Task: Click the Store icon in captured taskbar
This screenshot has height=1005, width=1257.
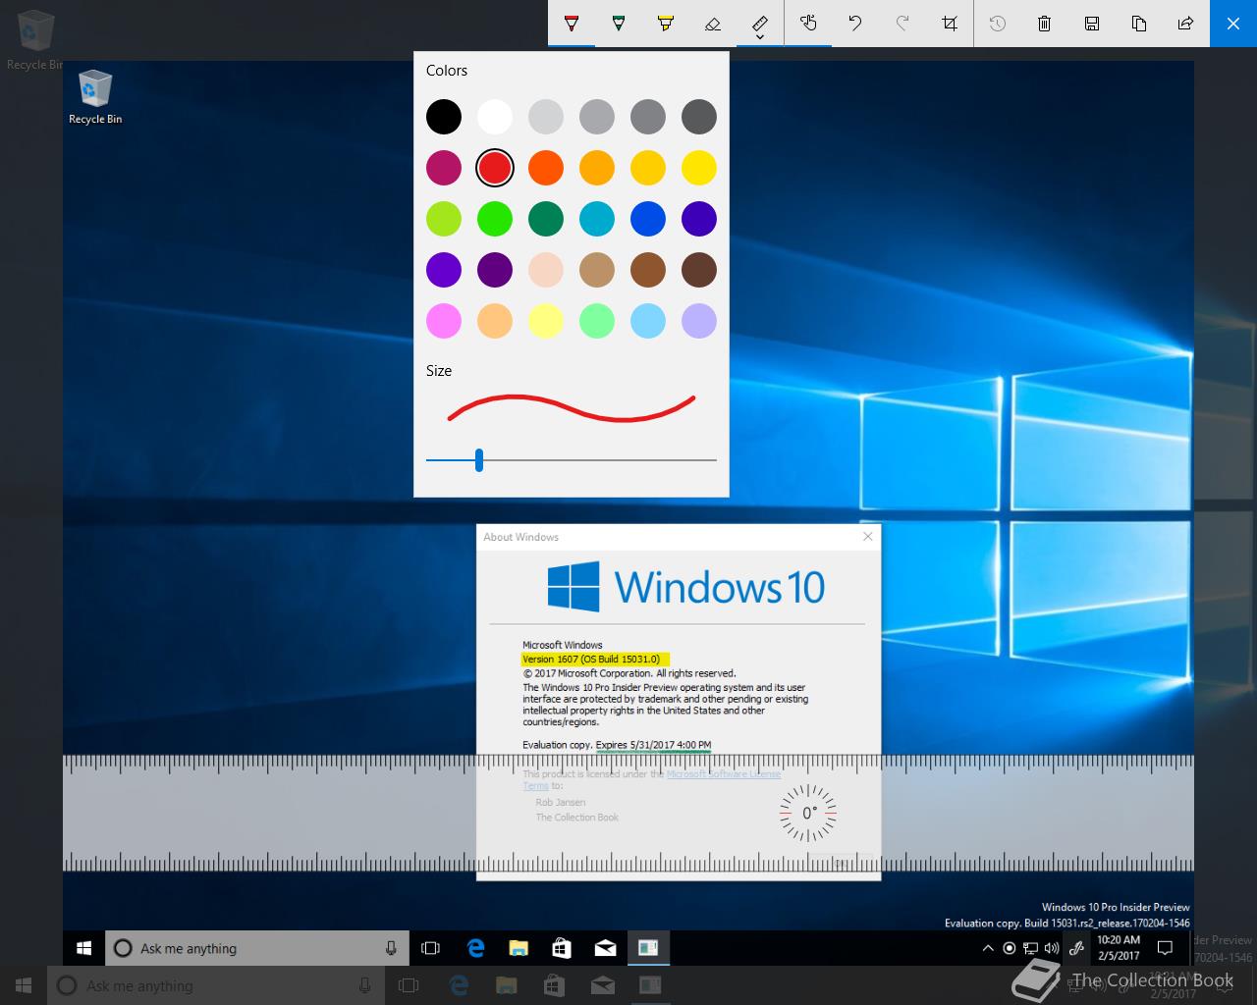Action: [x=562, y=948]
